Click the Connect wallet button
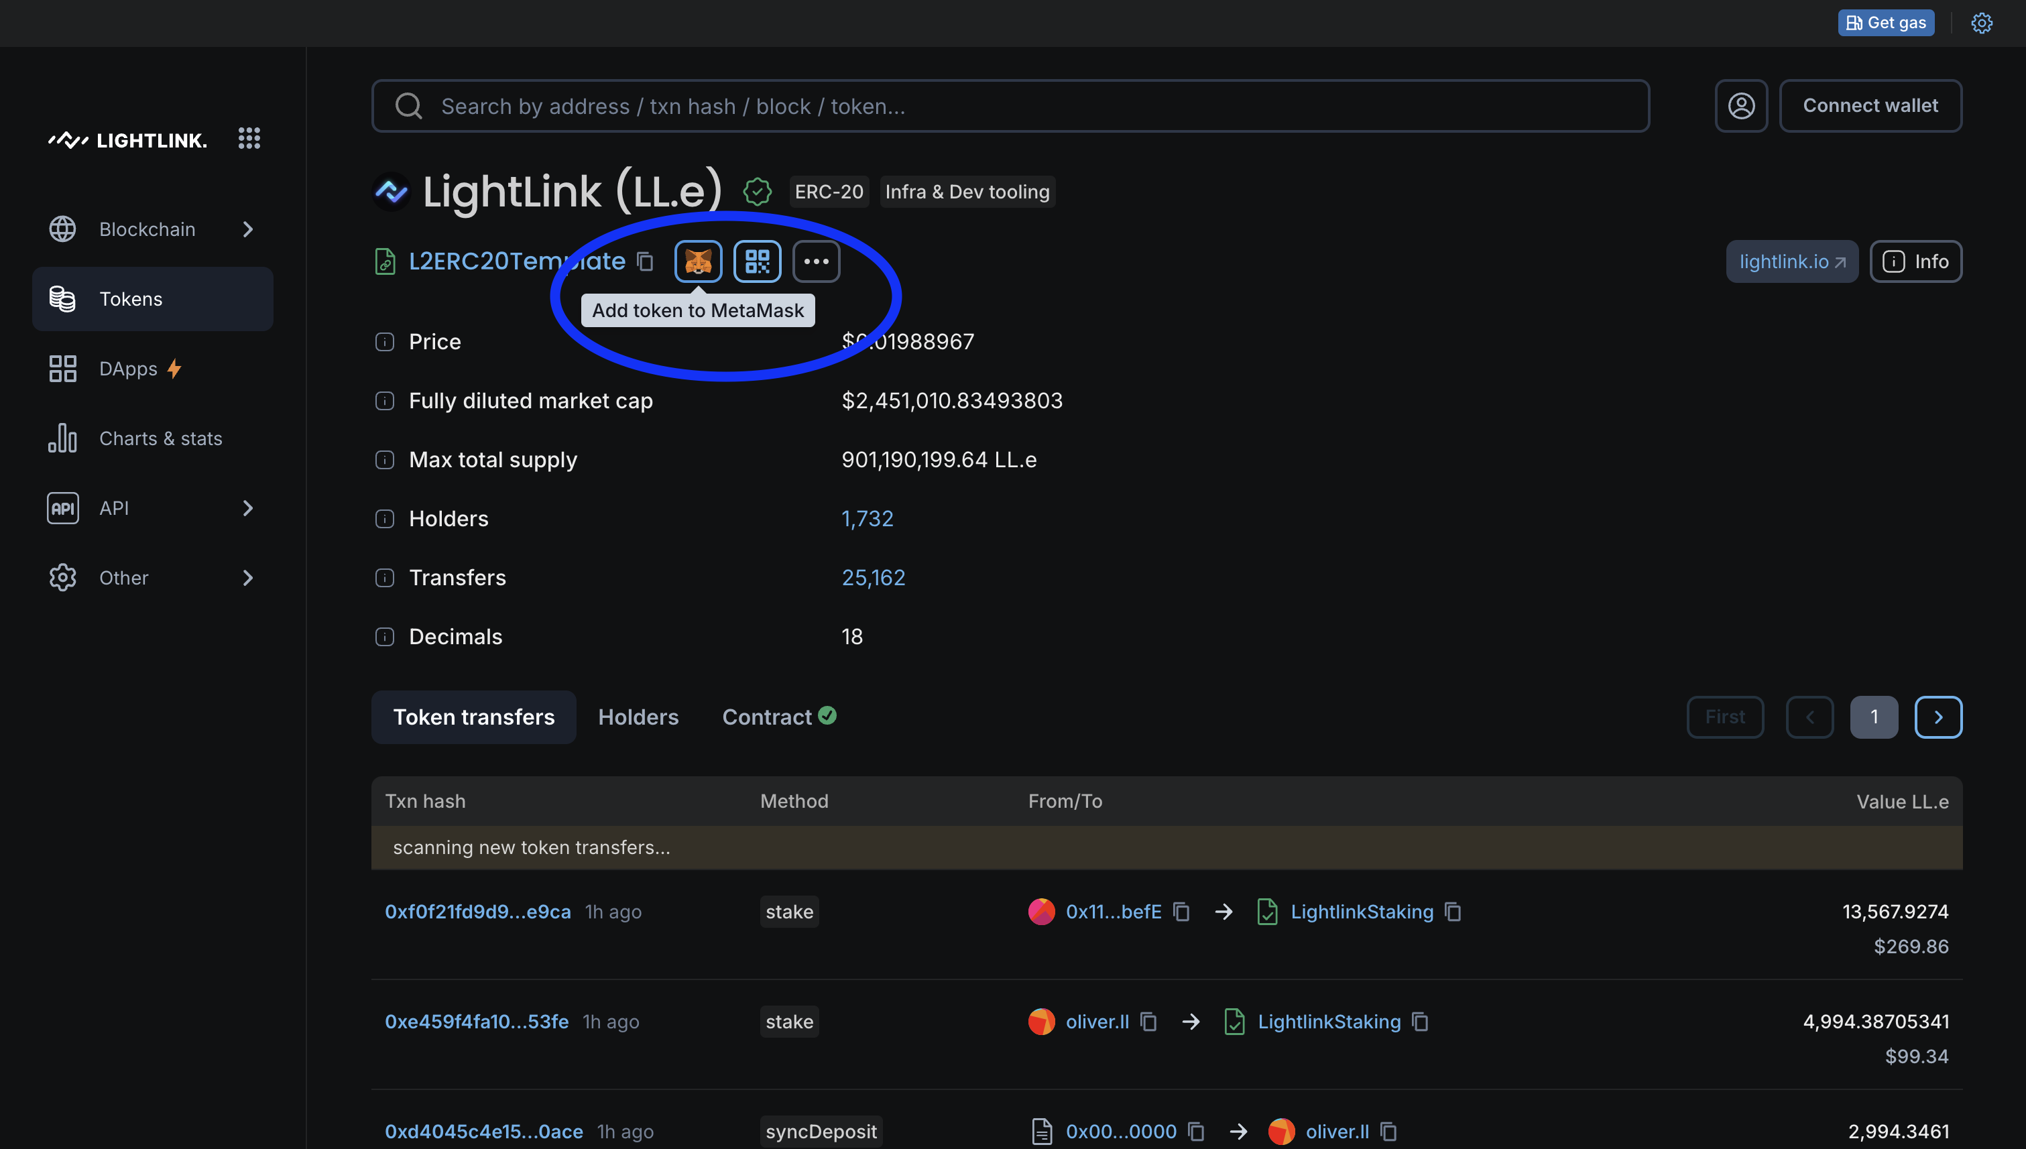The image size is (2026, 1149). pyautogui.click(x=1870, y=106)
